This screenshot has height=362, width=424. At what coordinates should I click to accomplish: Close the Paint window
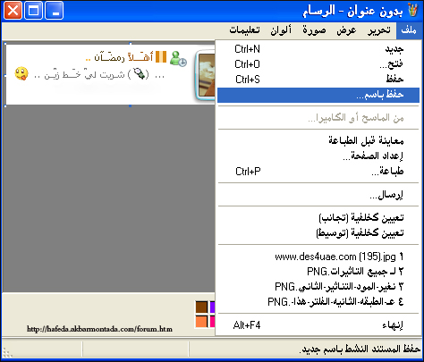(x=13, y=11)
